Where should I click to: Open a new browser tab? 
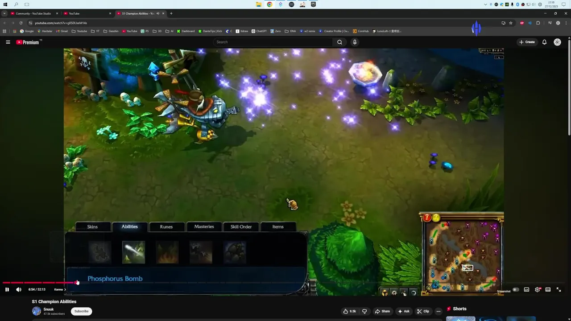point(171,13)
